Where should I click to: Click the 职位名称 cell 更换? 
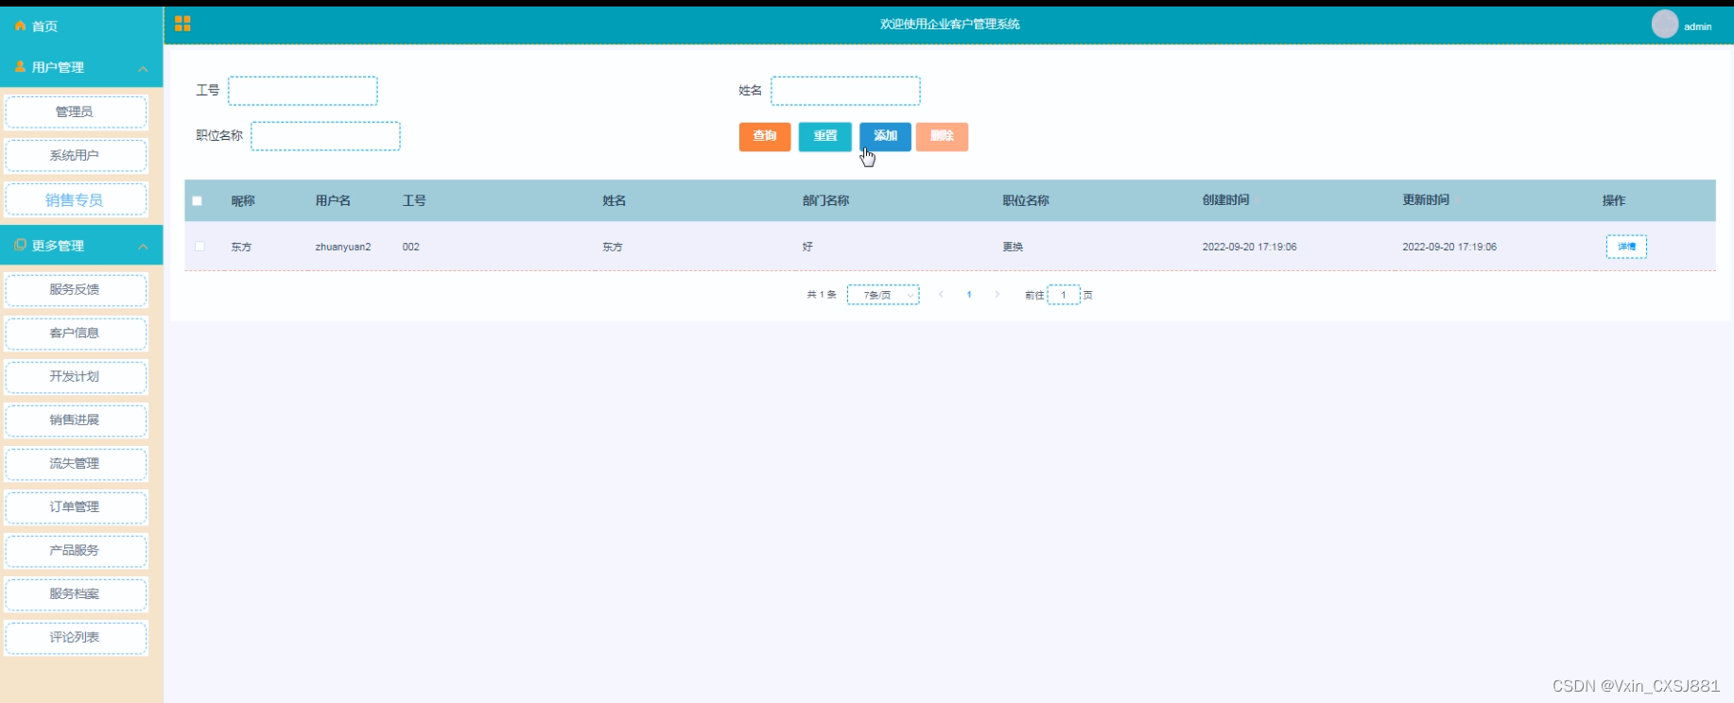1013,247
